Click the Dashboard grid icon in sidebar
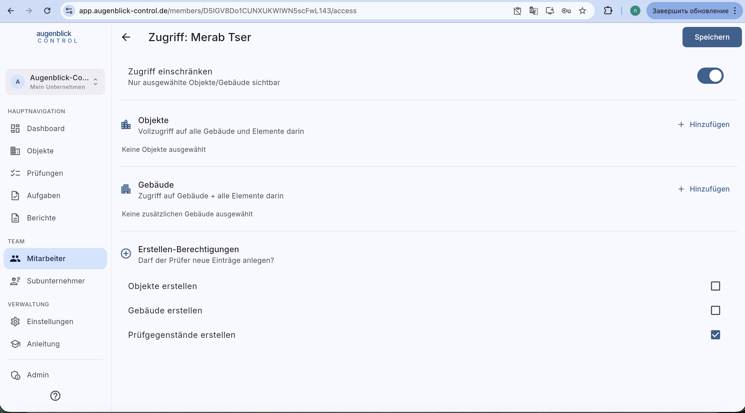Image resolution: width=745 pixels, height=413 pixels. (x=15, y=129)
